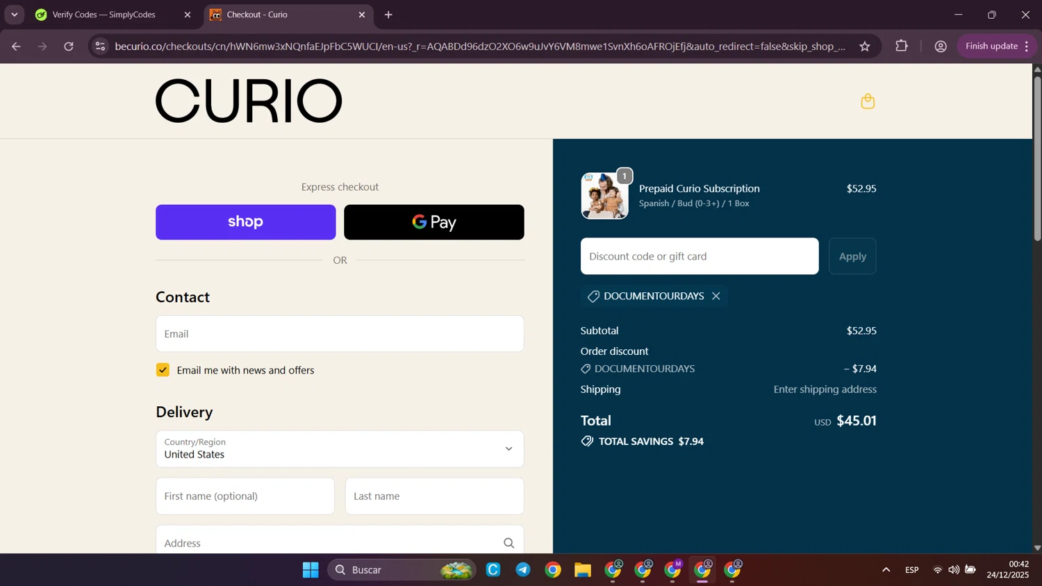Click the Finish update button
This screenshot has width=1042, height=586.
[991, 47]
